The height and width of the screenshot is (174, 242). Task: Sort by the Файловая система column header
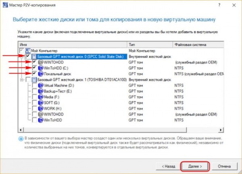tap(198, 45)
